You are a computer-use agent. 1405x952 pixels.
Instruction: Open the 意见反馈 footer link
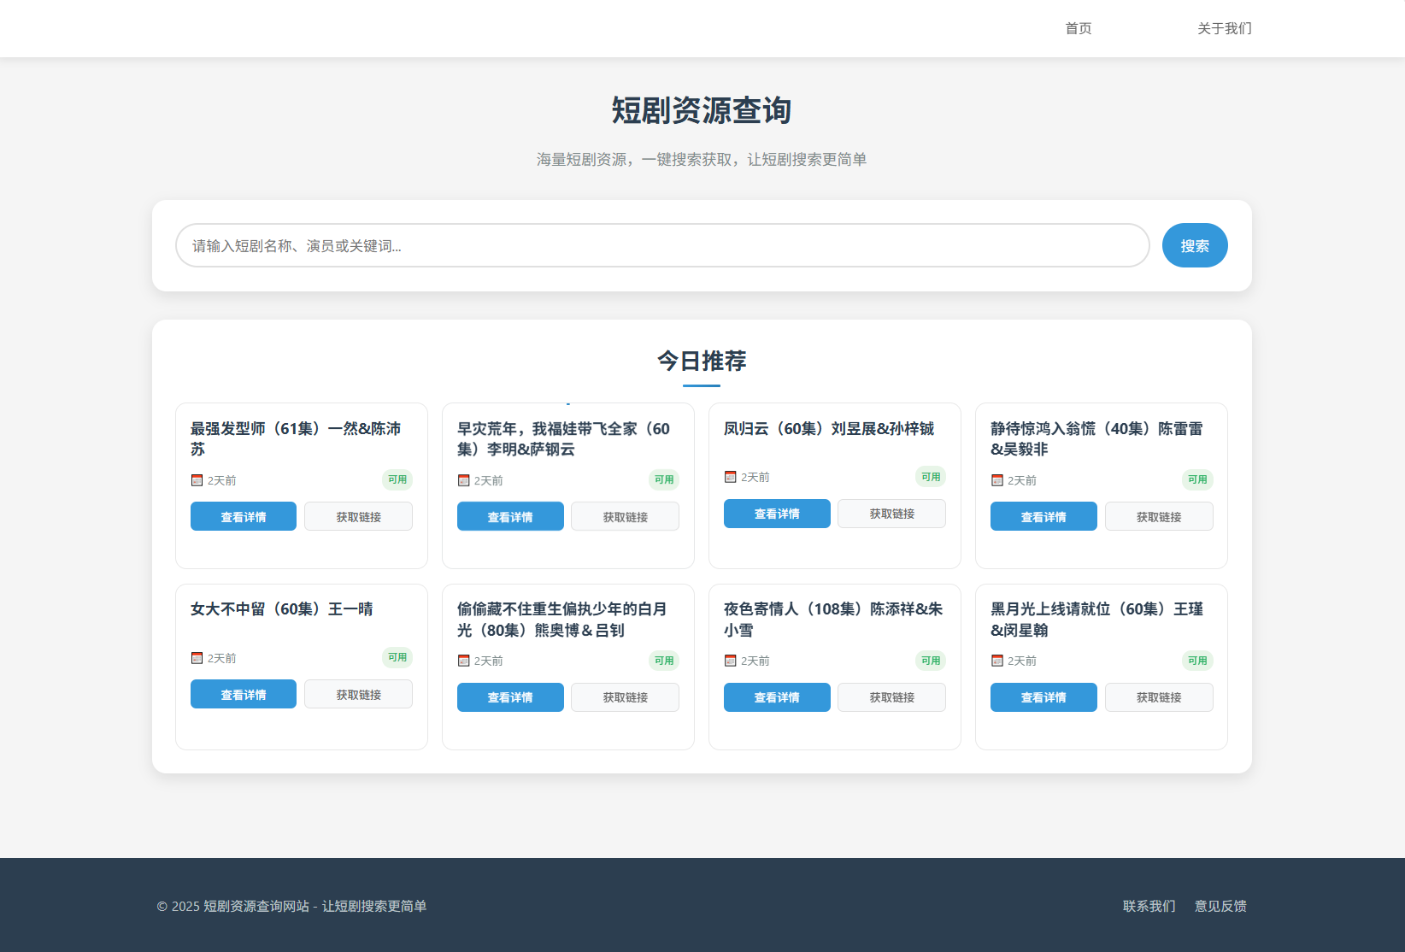pos(1220,906)
